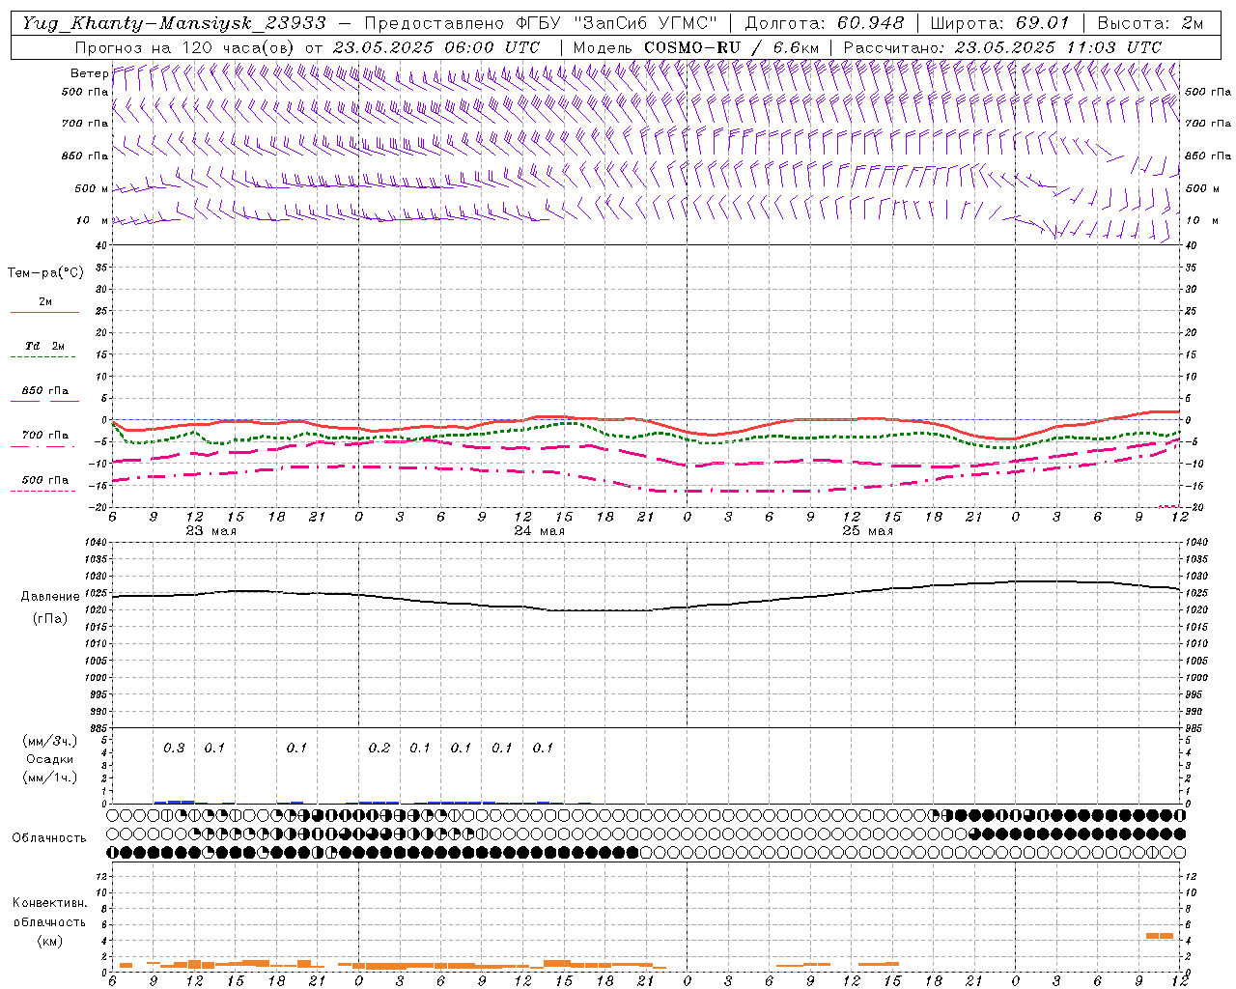This screenshot has width=1236, height=989.
Task: Click the 24 мая date label
Action: tap(539, 531)
